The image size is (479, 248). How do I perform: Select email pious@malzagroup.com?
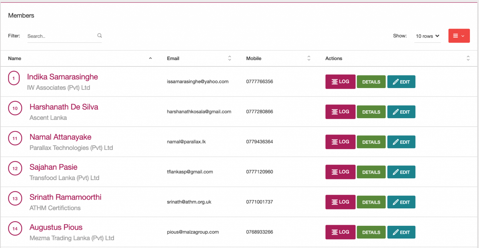tap(193, 232)
